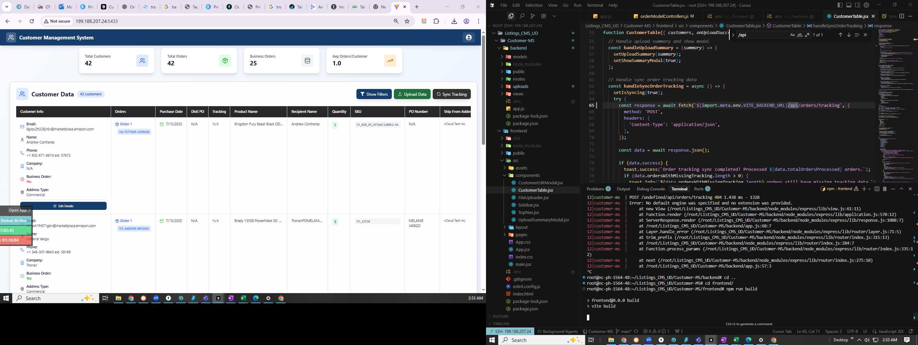Kill terminal with trash icon
This screenshot has width=918, height=345.
[885, 189]
